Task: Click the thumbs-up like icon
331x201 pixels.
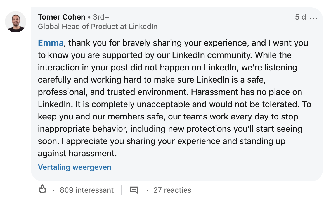Action: coord(42,190)
